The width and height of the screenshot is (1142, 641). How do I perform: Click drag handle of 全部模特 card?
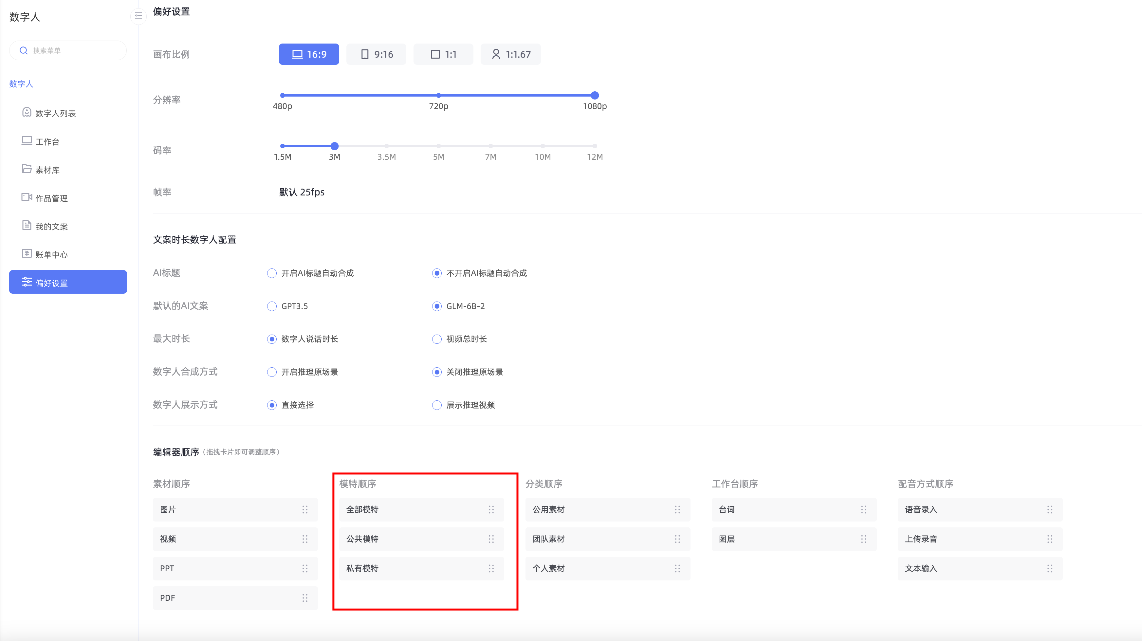[x=491, y=510]
